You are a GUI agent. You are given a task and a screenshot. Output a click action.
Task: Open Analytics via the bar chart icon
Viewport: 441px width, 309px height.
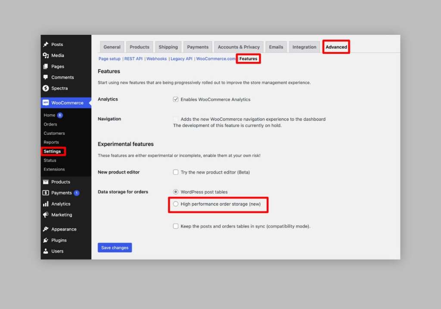pos(46,204)
